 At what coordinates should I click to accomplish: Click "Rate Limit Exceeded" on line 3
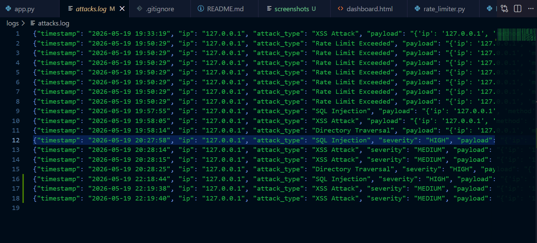click(353, 53)
